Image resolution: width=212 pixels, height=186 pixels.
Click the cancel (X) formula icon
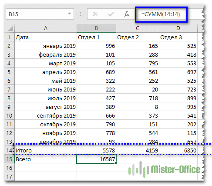pos(95,14)
